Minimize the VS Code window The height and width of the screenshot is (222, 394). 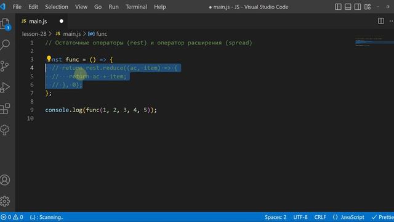[x=378, y=7]
